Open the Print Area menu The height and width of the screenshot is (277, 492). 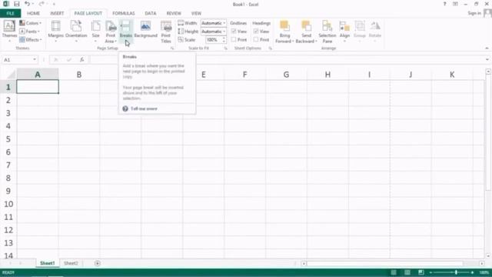click(111, 32)
